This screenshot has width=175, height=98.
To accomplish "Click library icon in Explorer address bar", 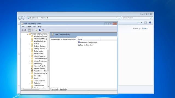I will [x=28, y=18].
